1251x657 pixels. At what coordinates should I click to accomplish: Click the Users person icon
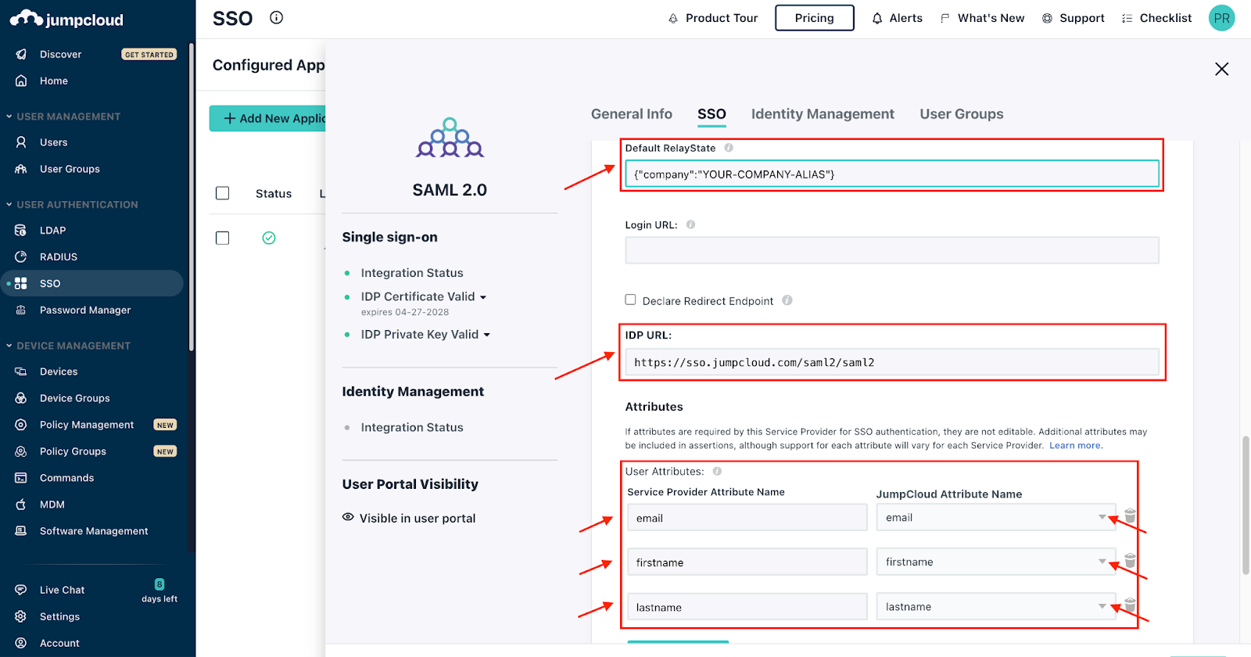pos(21,142)
